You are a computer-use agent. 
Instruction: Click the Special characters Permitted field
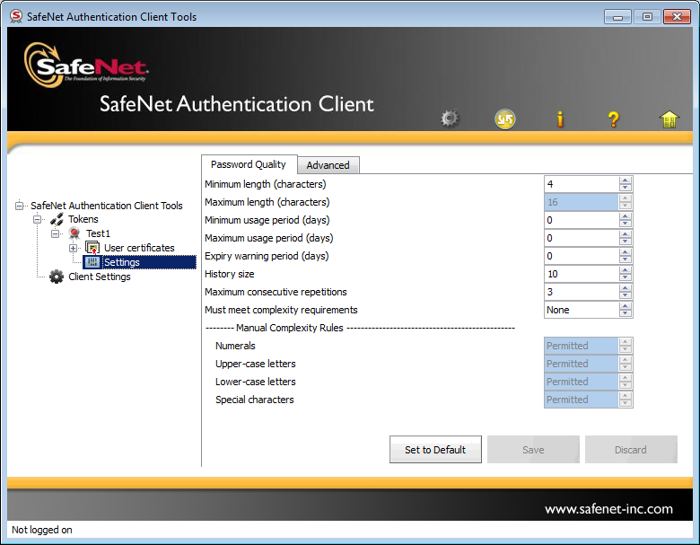click(x=582, y=400)
